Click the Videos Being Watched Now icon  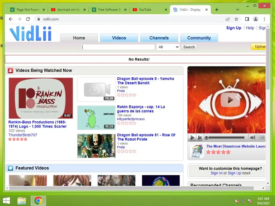tap(10, 71)
